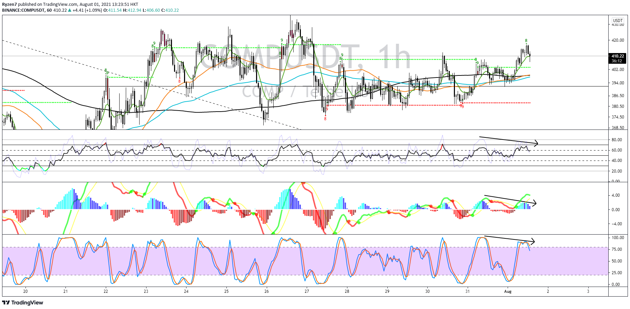Click the 368.50 price axis label

tap(618, 127)
